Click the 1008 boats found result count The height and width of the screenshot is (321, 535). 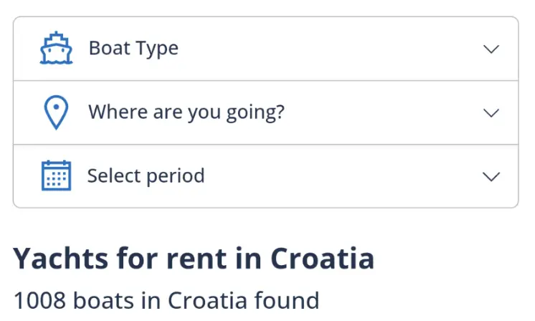pos(166,300)
